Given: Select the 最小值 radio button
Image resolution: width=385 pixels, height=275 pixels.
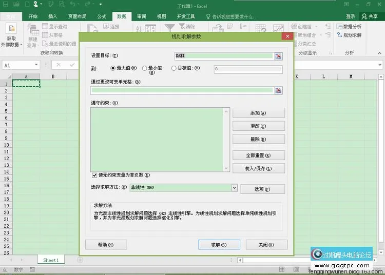Looking at the screenshot, I should tap(145, 68).
